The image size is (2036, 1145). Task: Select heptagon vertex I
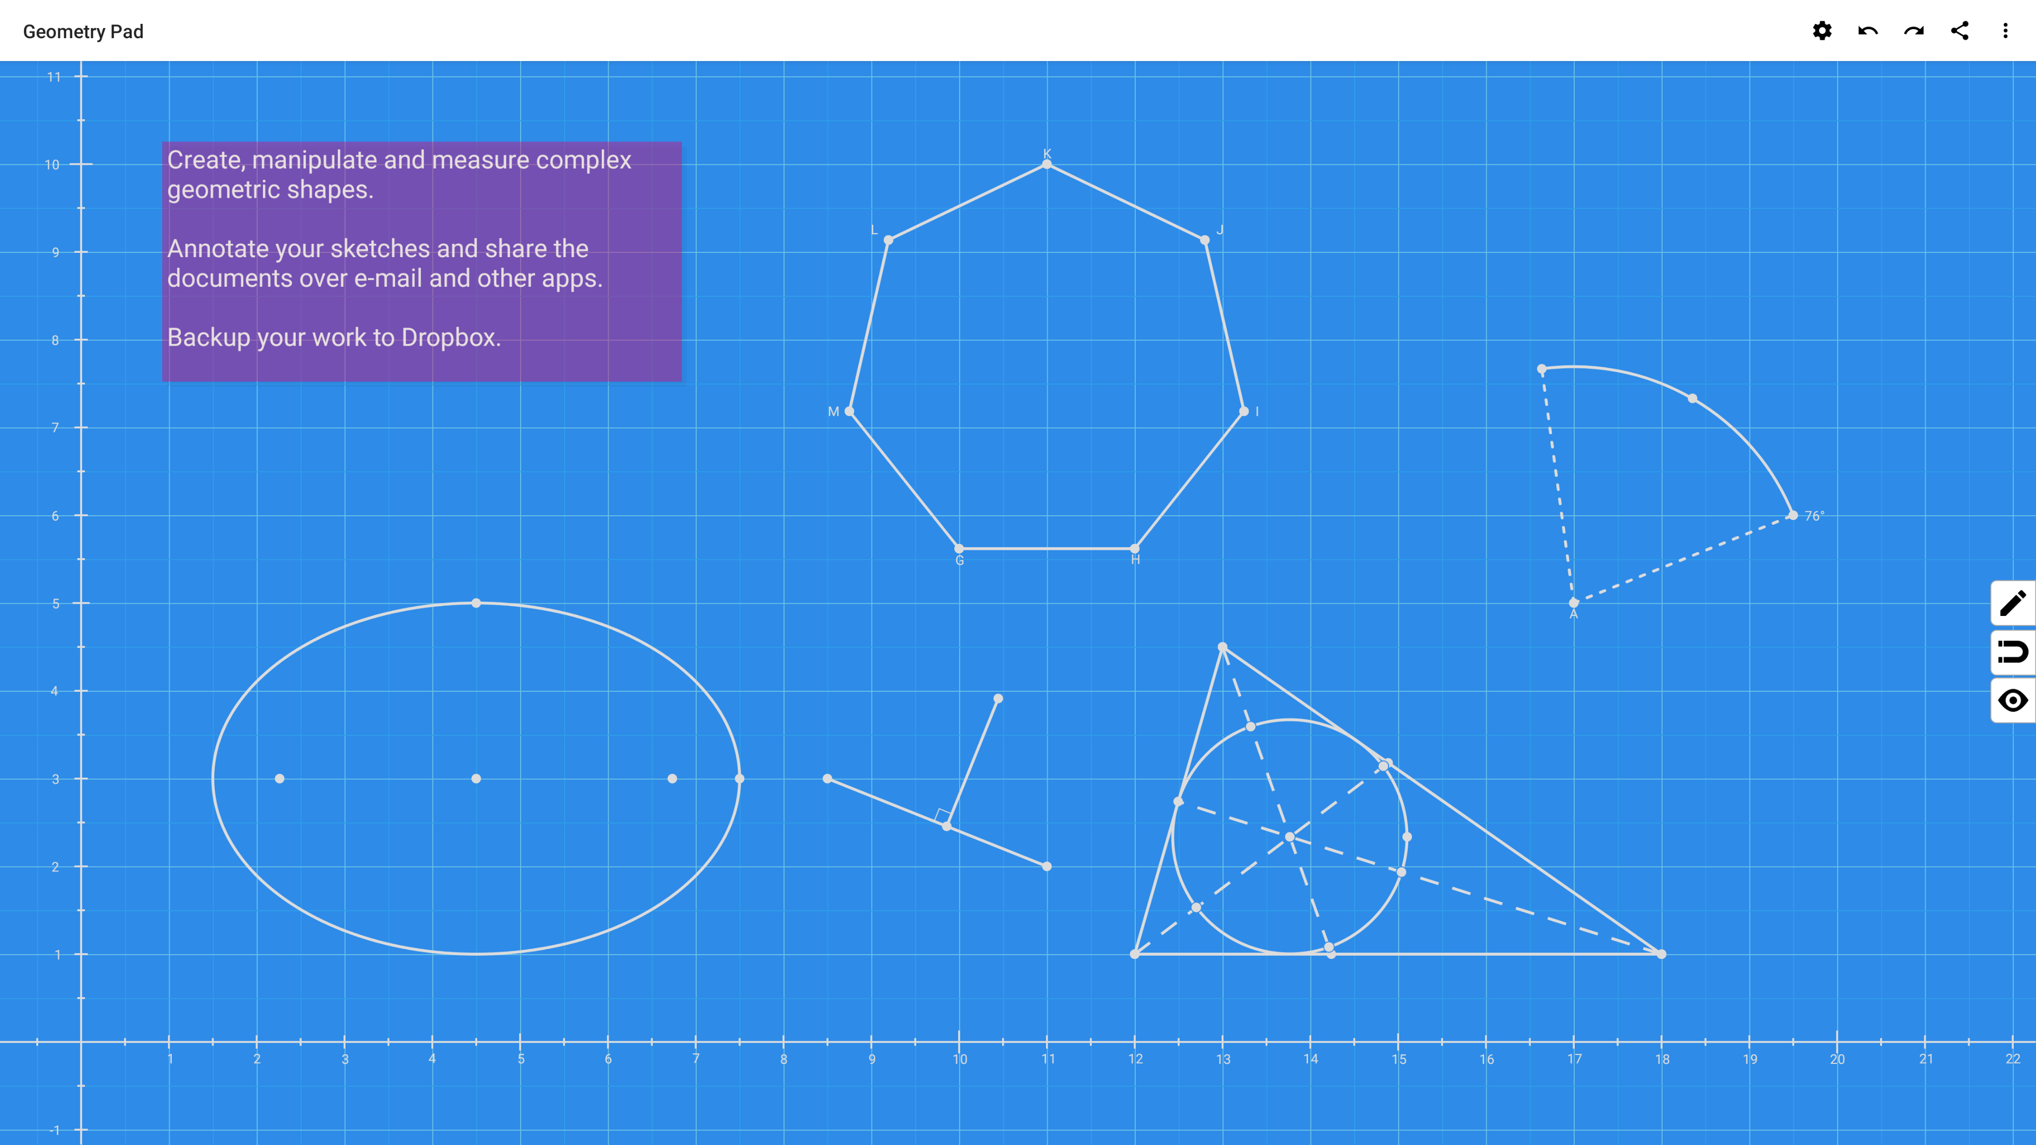tap(1244, 411)
